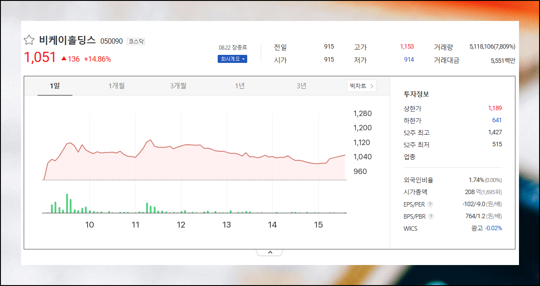Click the 저가 value 914
Image resolution: width=540 pixels, height=286 pixels.
[409, 59]
